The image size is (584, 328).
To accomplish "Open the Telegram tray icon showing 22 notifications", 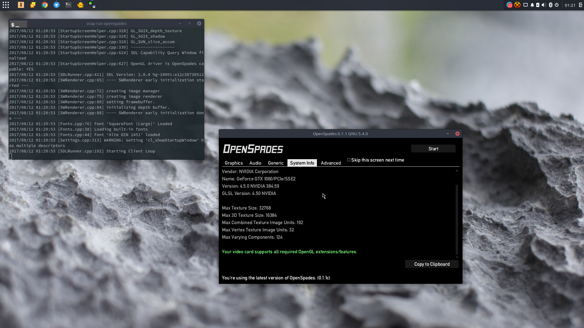I will click(x=509, y=5).
